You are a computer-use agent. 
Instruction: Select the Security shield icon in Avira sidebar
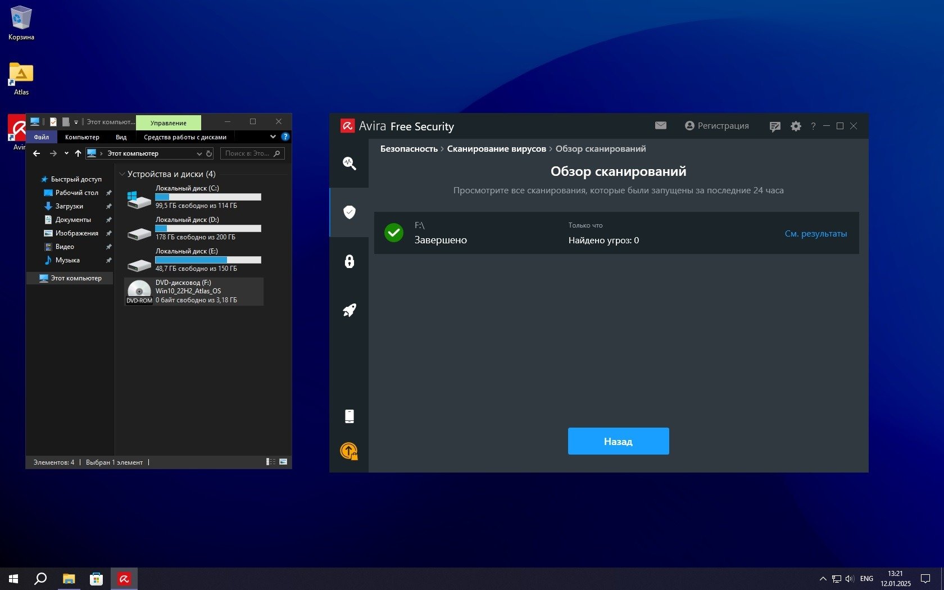pos(349,212)
